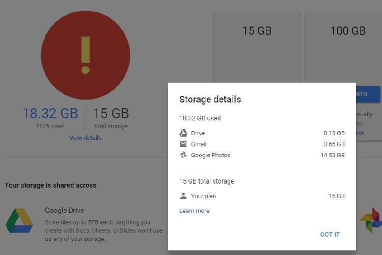Select the 100 GB plan card

(x=343, y=47)
